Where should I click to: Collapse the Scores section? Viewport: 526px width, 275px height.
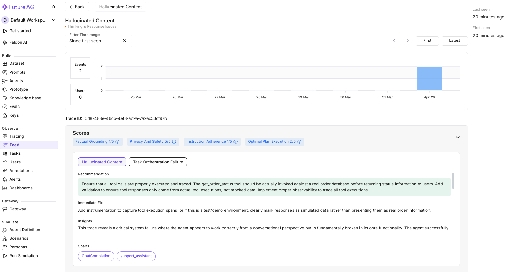(457, 137)
